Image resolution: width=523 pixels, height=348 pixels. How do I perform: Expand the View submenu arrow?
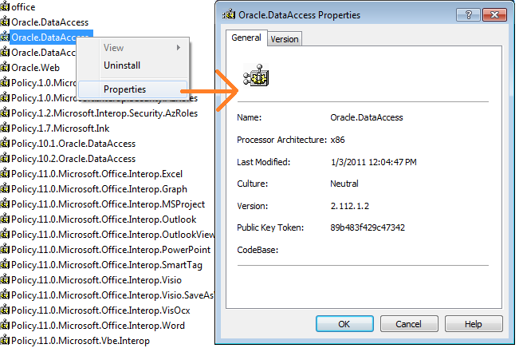(x=179, y=47)
